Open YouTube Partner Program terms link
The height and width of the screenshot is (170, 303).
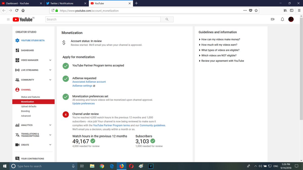pyautogui.click(x=111, y=125)
